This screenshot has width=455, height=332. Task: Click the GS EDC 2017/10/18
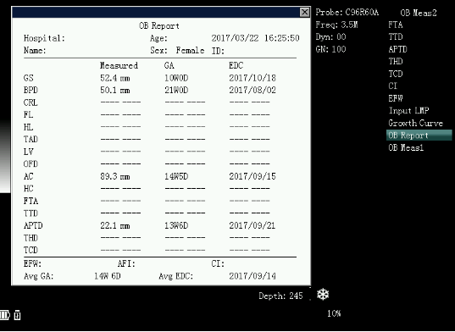(x=252, y=78)
